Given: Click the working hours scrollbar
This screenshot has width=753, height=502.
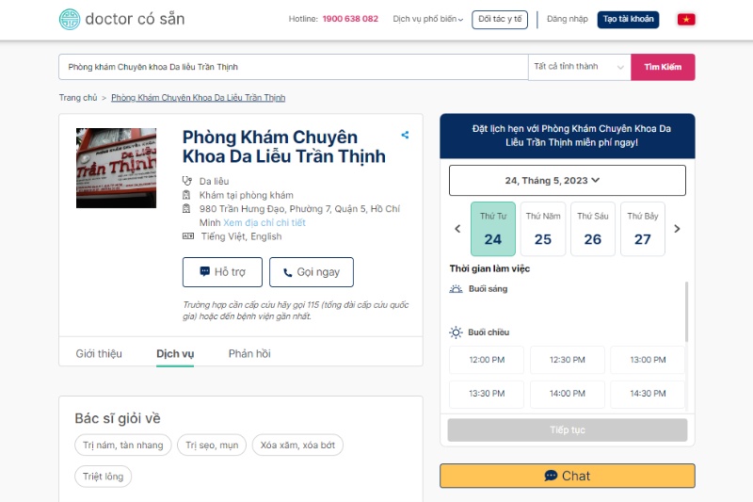Looking at the screenshot, I should tap(686, 311).
